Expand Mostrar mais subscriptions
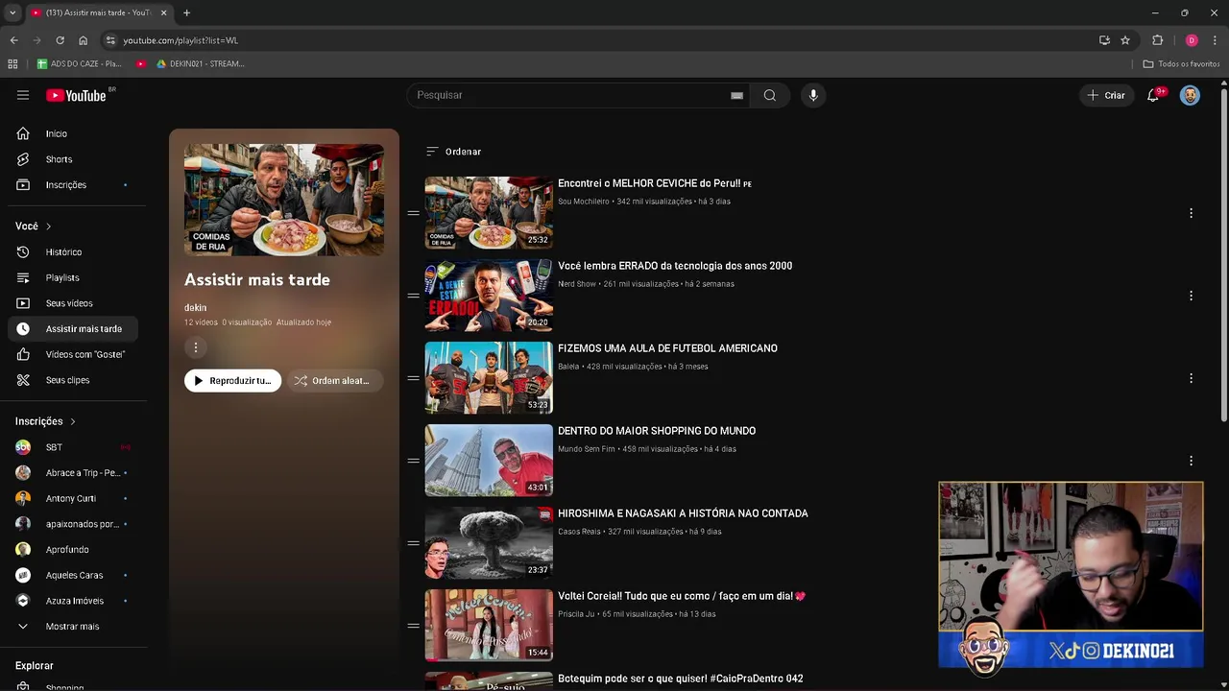This screenshot has height=691, width=1229. point(74,626)
